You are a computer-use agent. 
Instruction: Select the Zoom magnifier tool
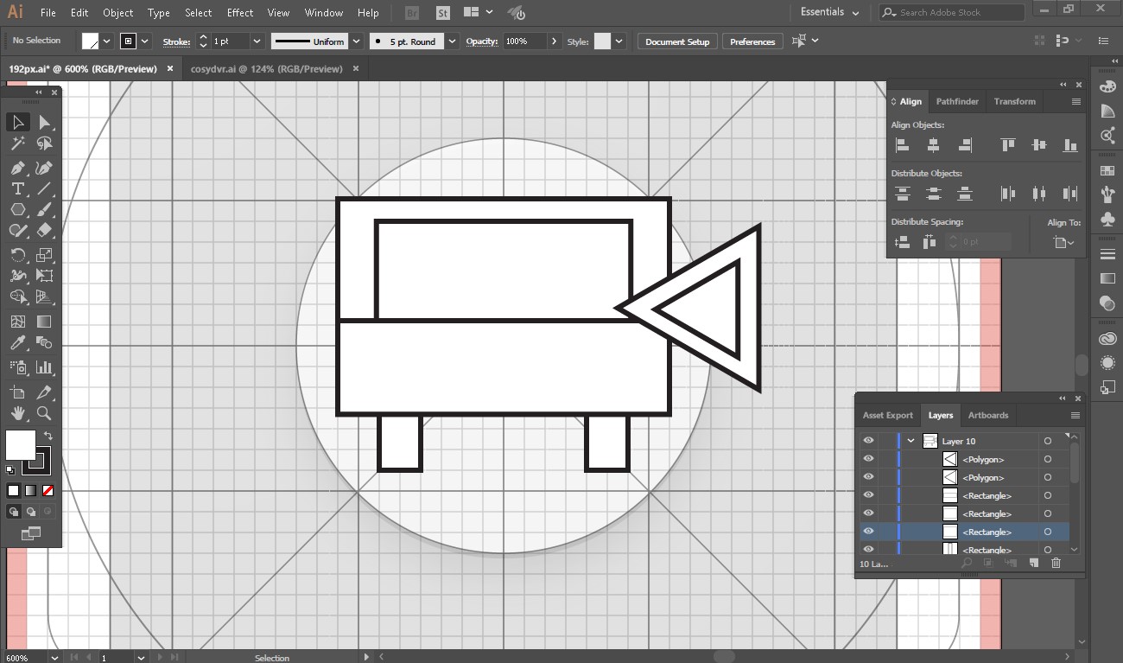click(45, 413)
